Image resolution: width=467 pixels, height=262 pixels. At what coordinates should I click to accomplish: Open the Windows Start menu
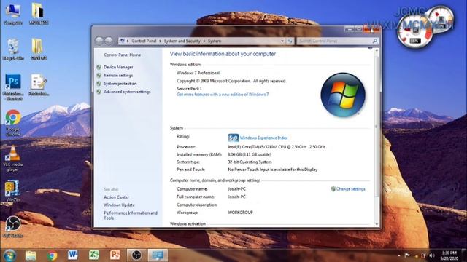coord(9,255)
